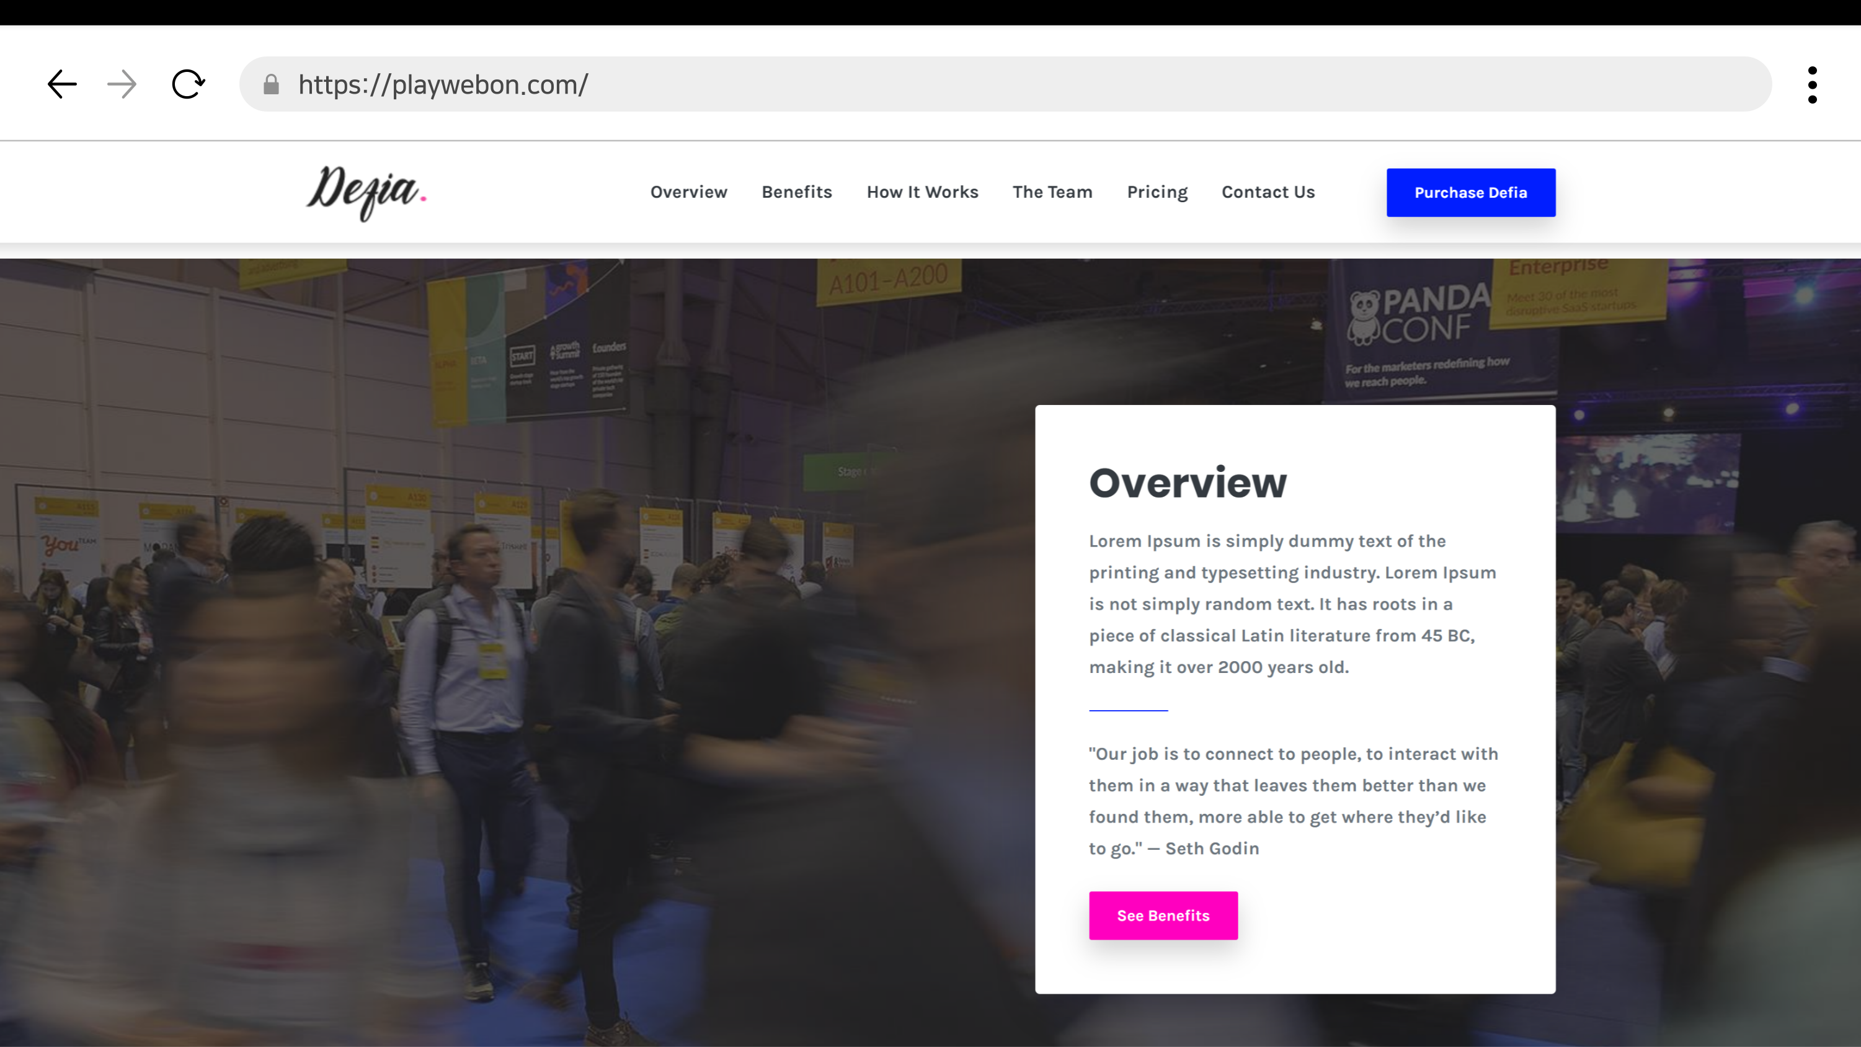Image resolution: width=1861 pixels, height=1047 pixels.
Task: Go to Overview in navigation bar
Action: (x=688, y=192)
